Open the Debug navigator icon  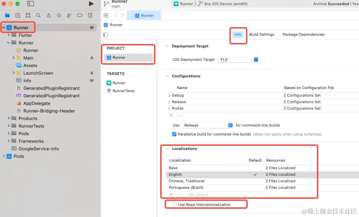point(69,15)
